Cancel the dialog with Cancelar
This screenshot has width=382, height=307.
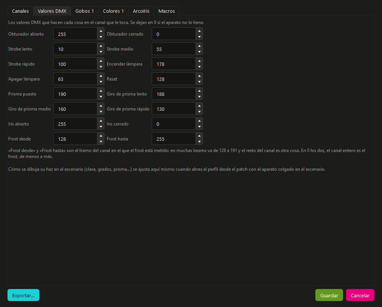point(360,295)
